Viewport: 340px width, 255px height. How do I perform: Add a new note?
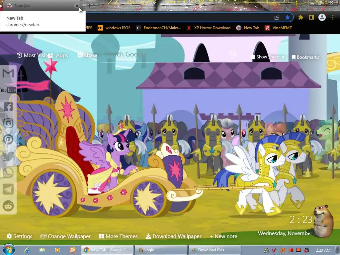point(223,236)
